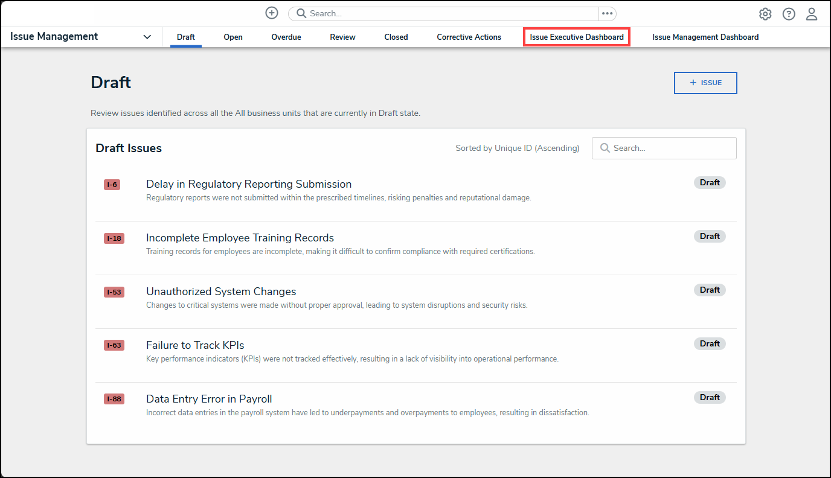
Task: Click the magnifier icon in Draft Issues search
Action: tap(605, 148)
